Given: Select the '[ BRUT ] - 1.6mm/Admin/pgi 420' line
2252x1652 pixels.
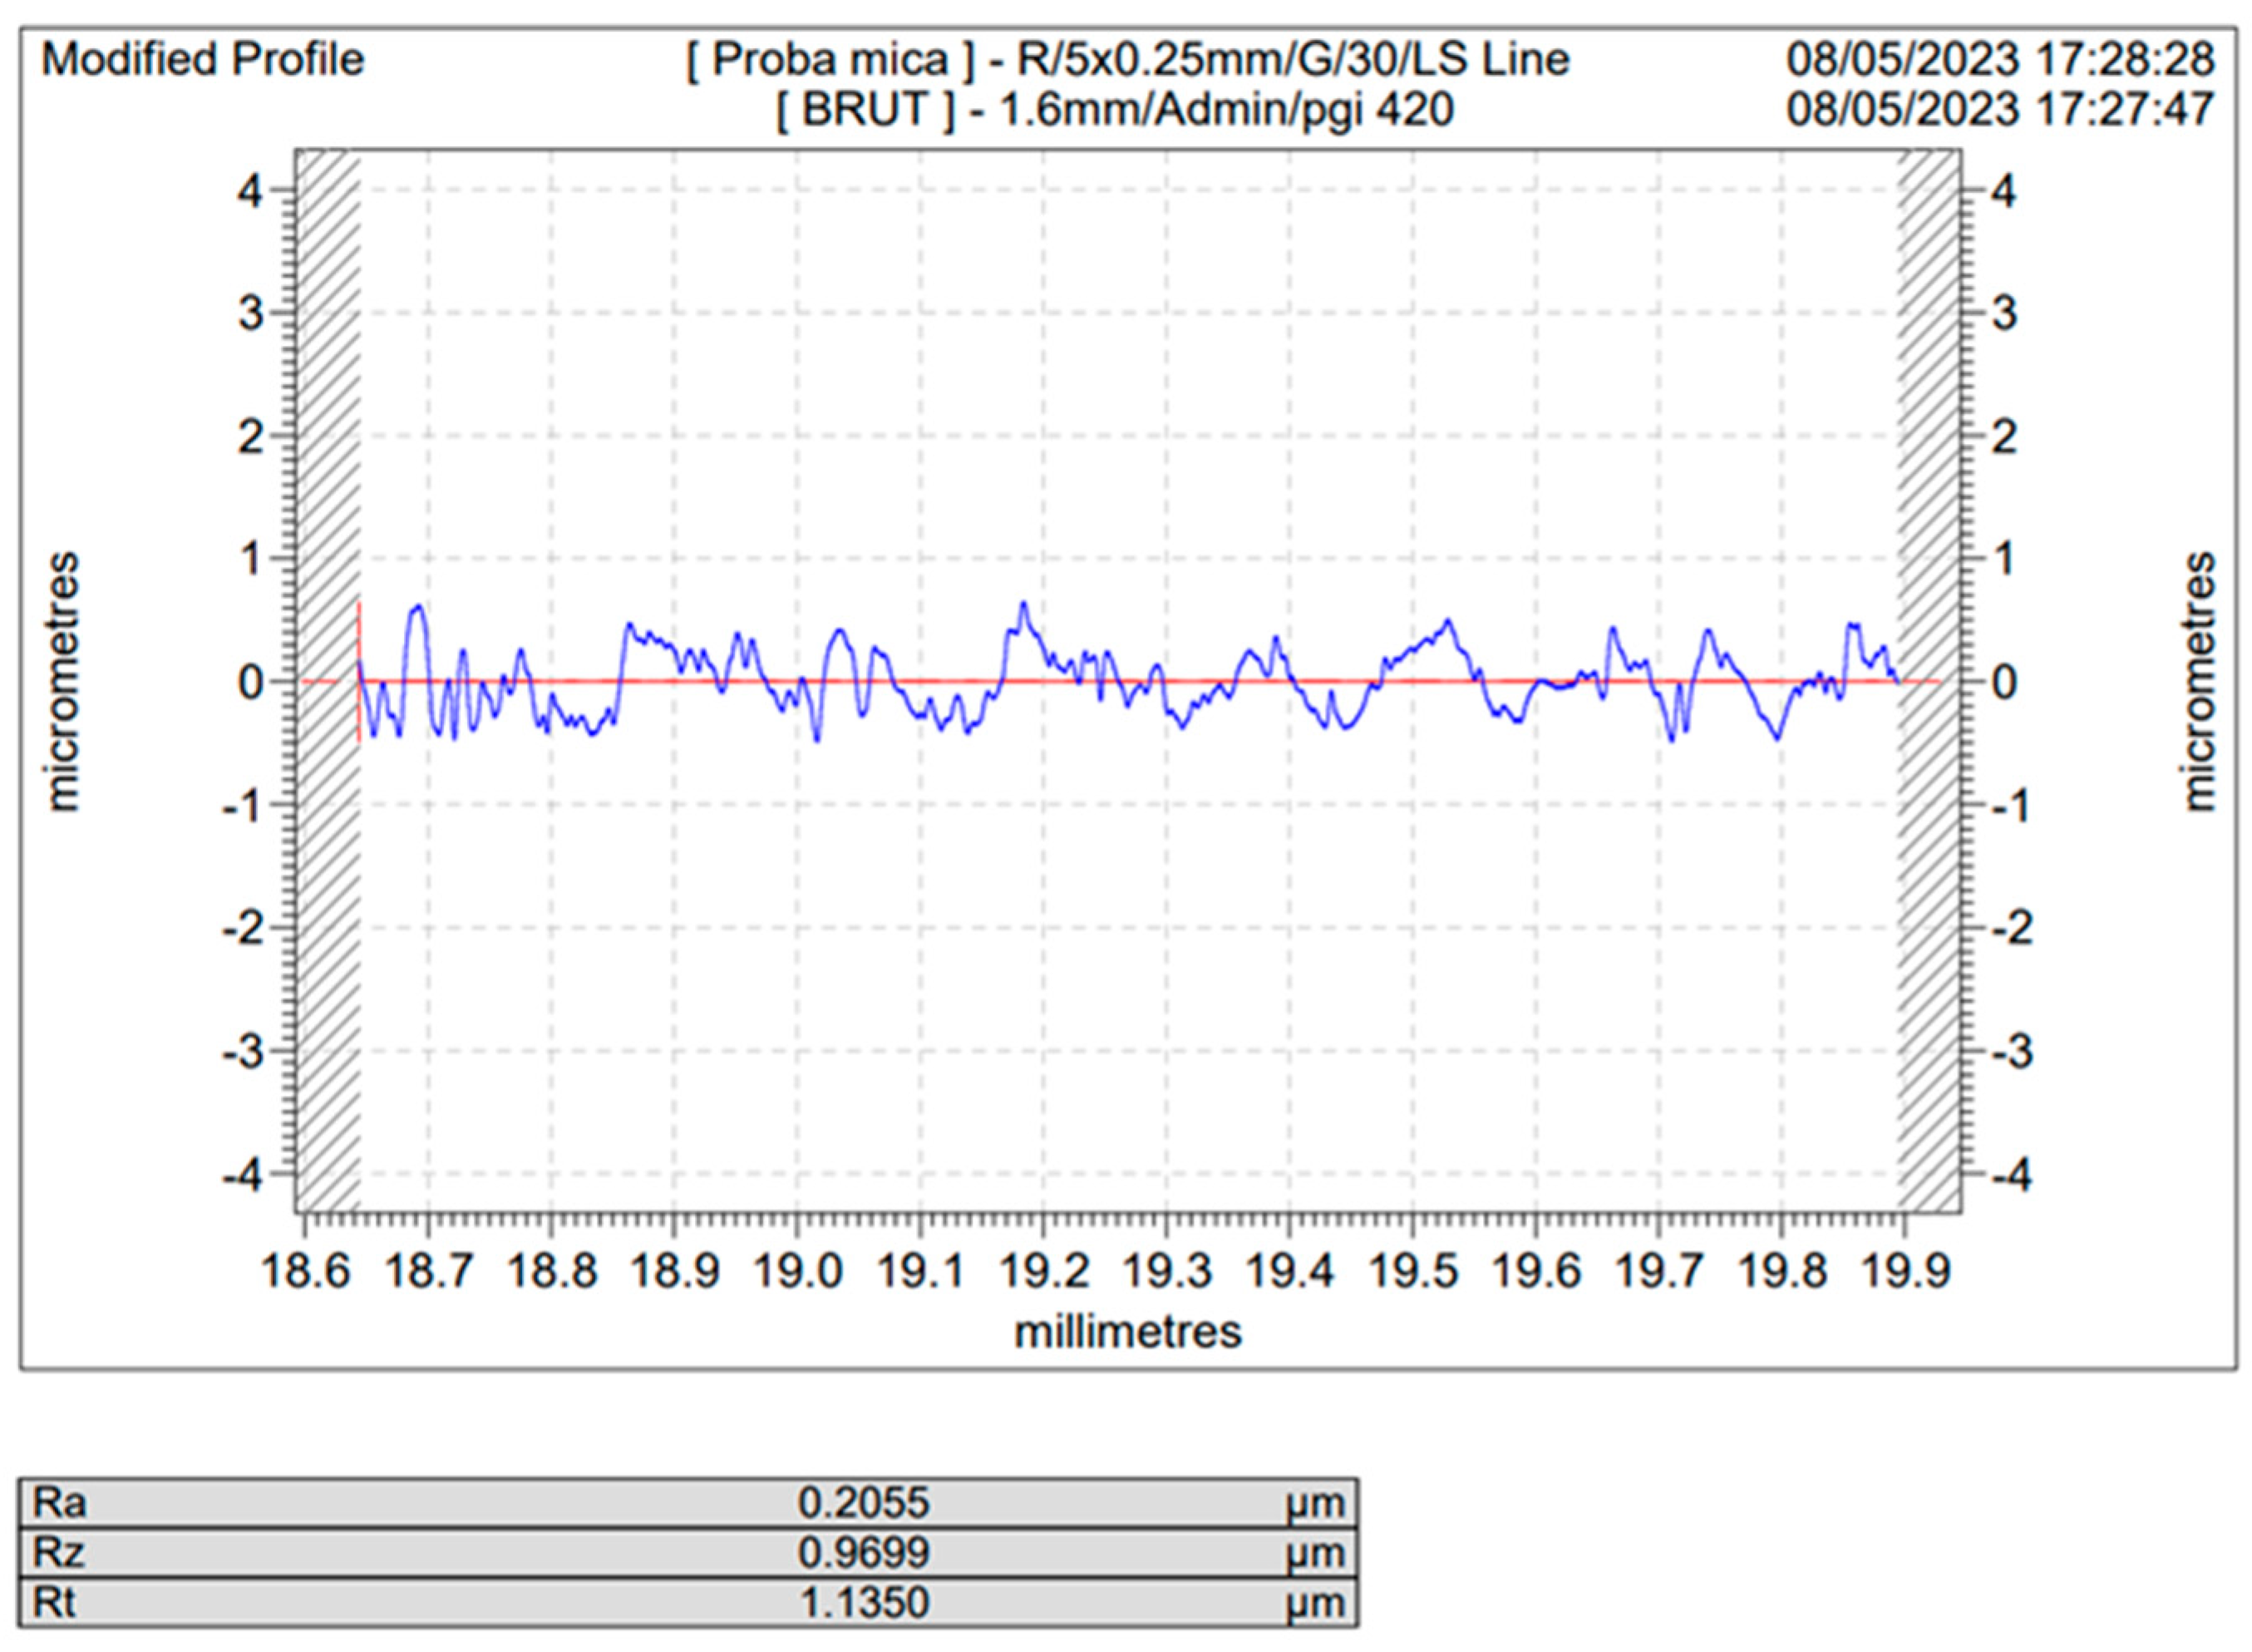Looking at the screenshot, I should [1115, 109].
